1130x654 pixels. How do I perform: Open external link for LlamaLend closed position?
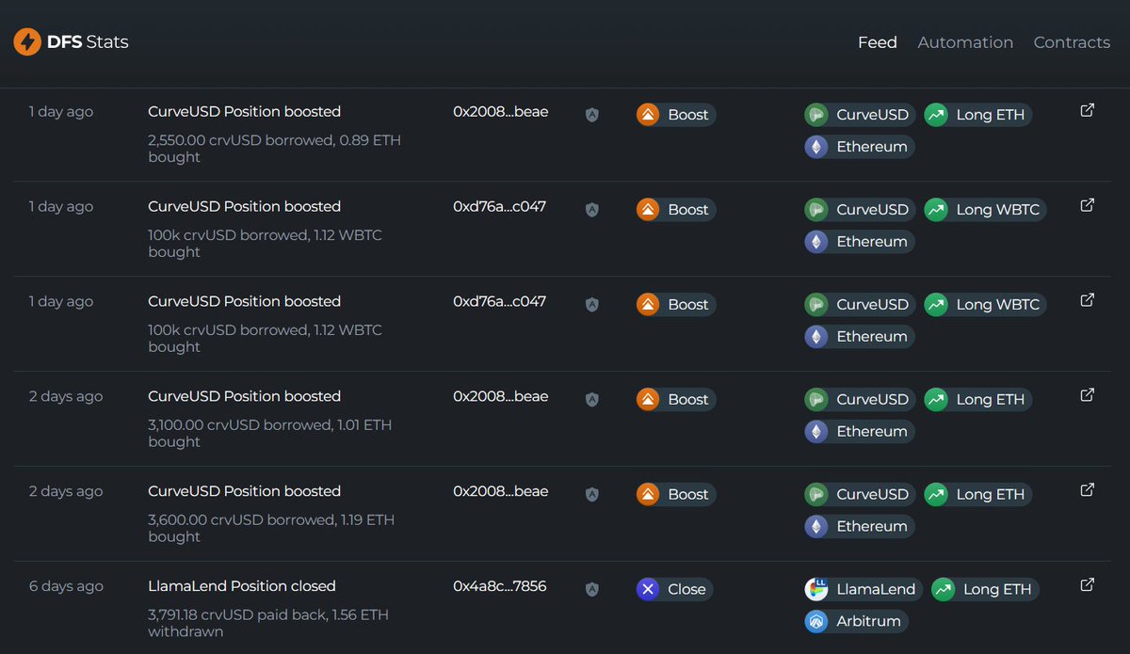1087,585
